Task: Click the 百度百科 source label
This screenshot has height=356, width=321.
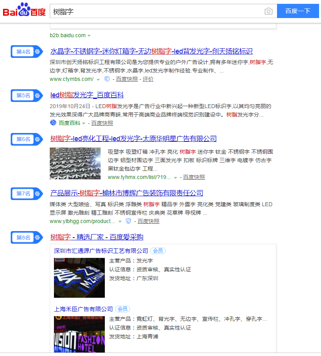Action: click(x=69, y=123)
